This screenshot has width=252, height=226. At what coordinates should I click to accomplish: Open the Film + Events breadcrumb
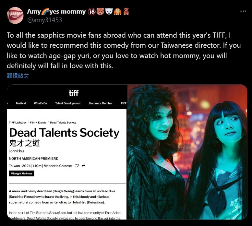(38, 123)
